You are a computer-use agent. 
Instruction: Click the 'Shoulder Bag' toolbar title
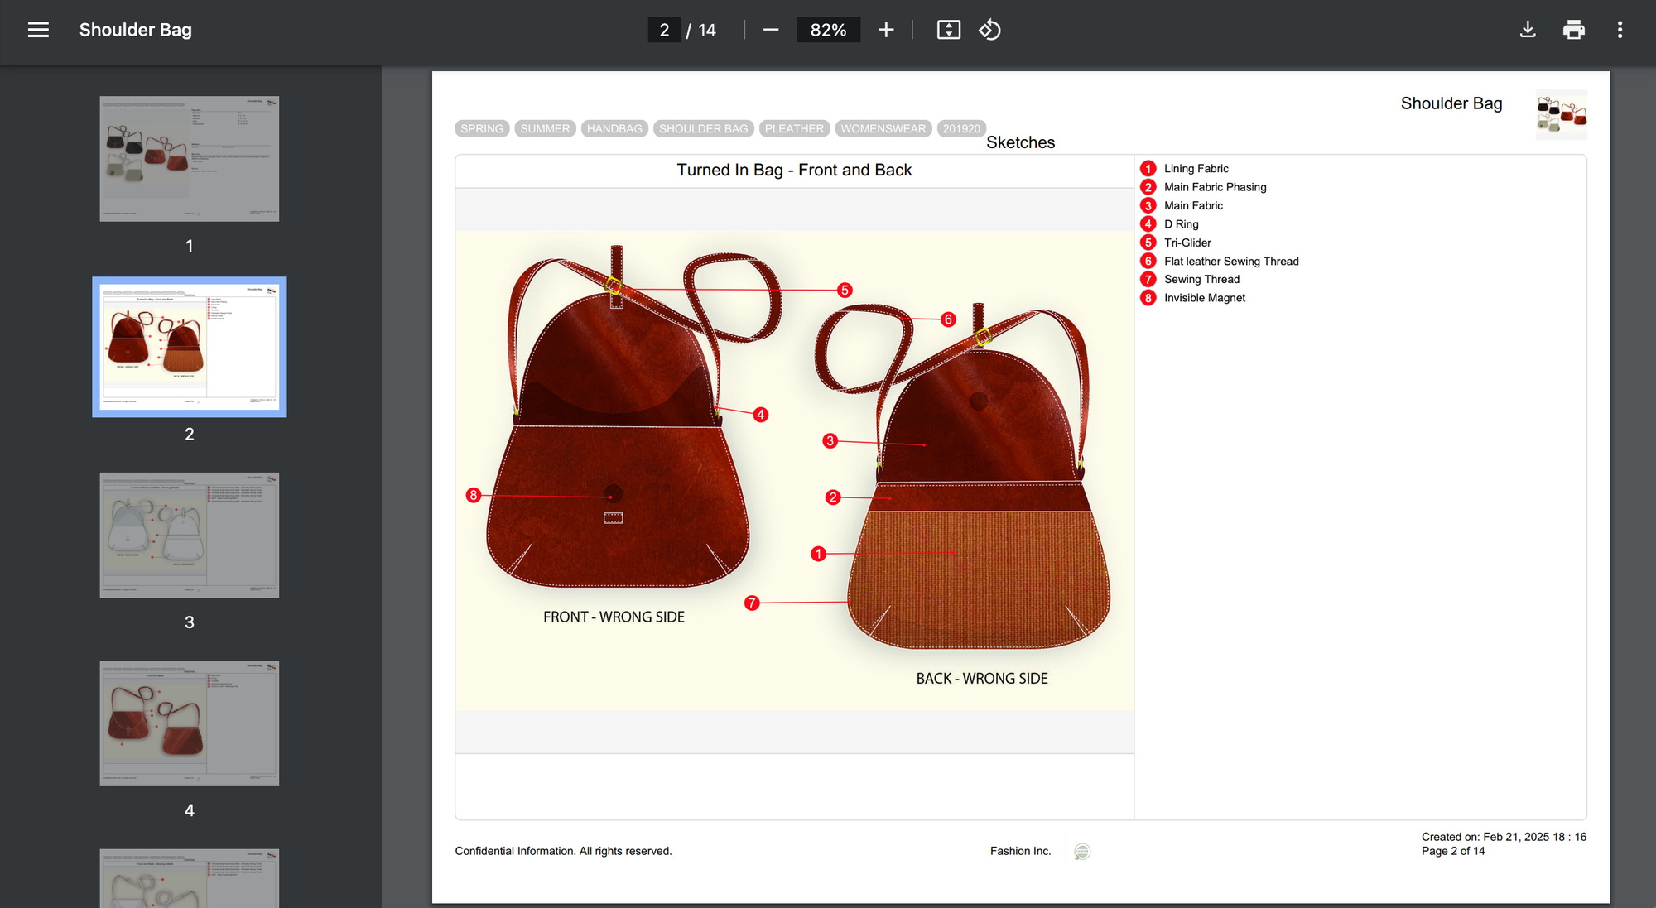(x=135, y=30)
